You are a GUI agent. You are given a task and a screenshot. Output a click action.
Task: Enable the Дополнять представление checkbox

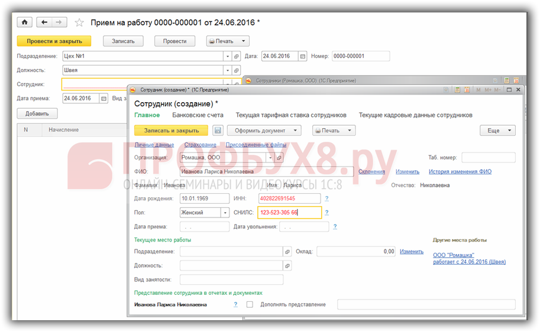pos(250,305)
